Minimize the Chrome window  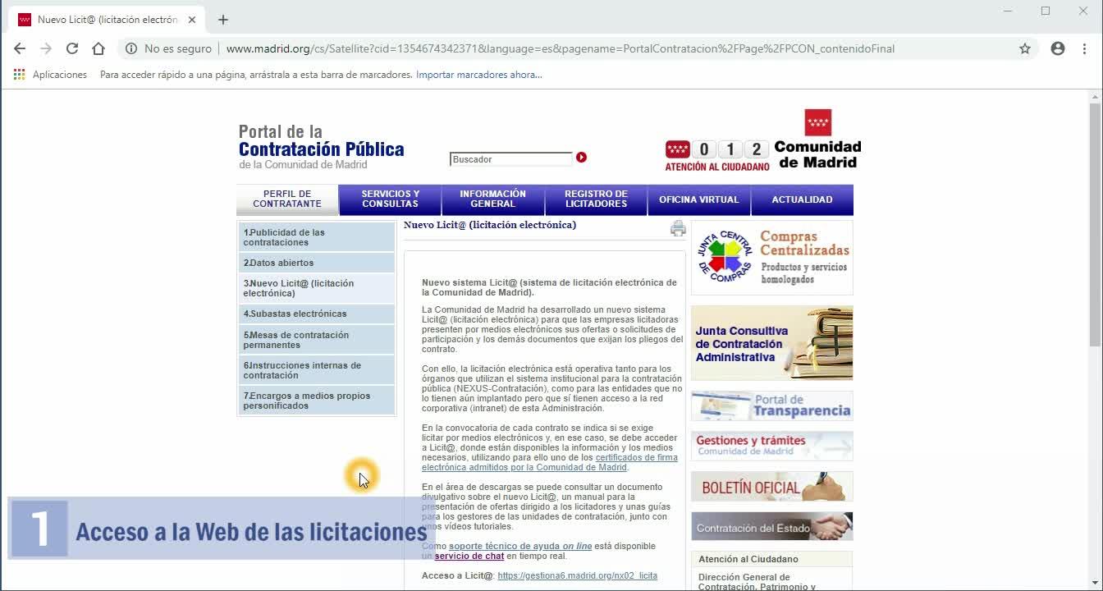tap(1009, 11)
